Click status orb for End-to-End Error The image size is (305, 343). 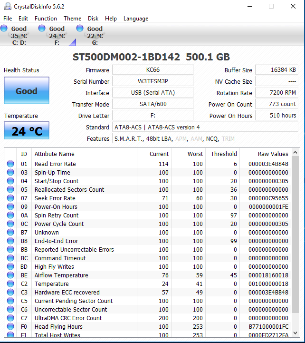coord(10,241)
